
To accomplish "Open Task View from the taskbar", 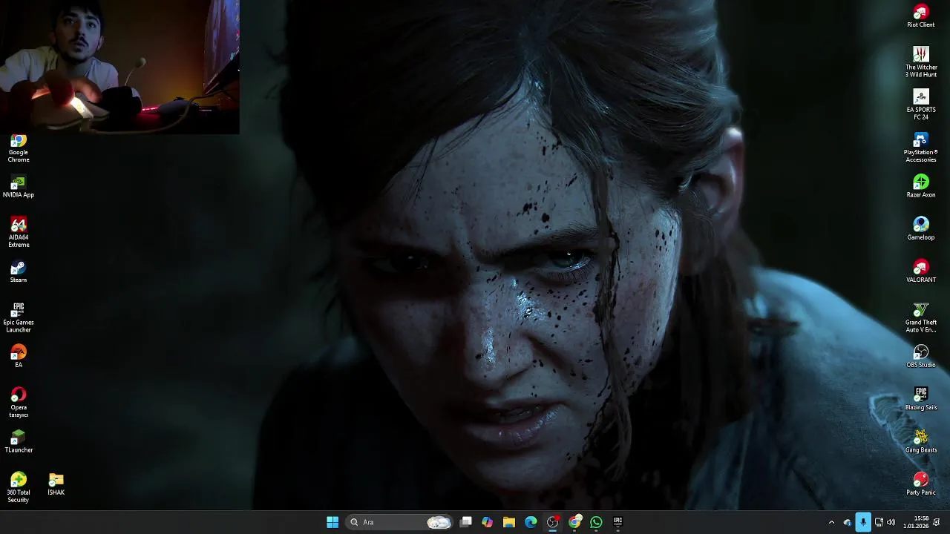I will [465, 522].
